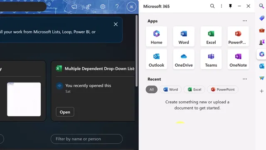Image resolution: width=266 pixels, height=150 pixels.
Task: Open the Excel app tile
Action: point(211,37)
